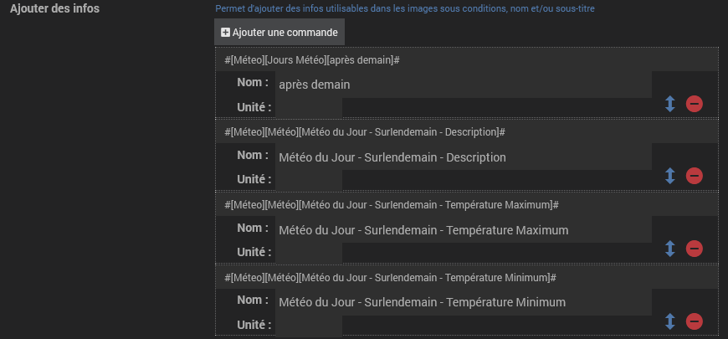Edit the Nom field for Surlendemain - Description
Viewport: 728px width, 339px height.
464,157
